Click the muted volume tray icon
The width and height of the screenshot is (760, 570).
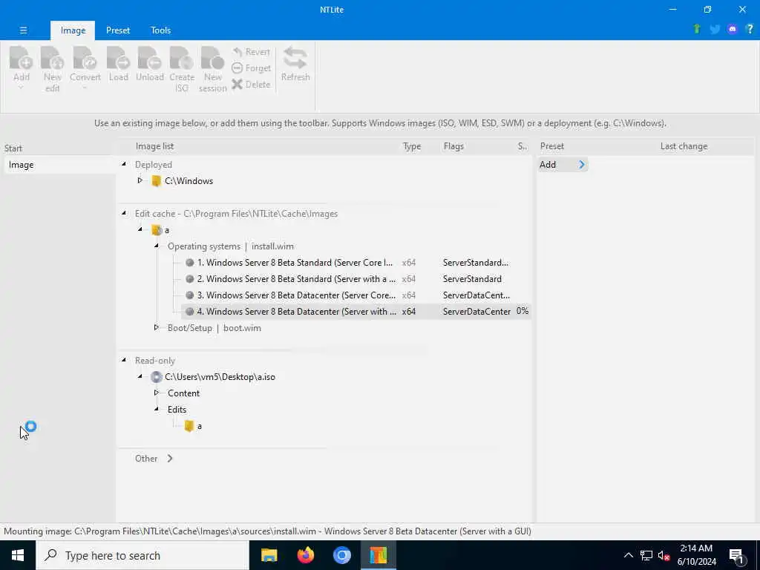point(664,555)
